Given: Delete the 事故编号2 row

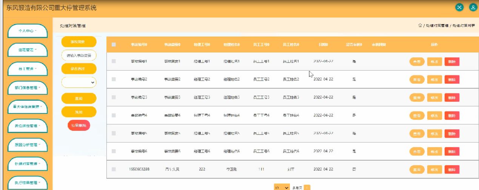Looking at the screenshot, I should [x=452, y=80].
